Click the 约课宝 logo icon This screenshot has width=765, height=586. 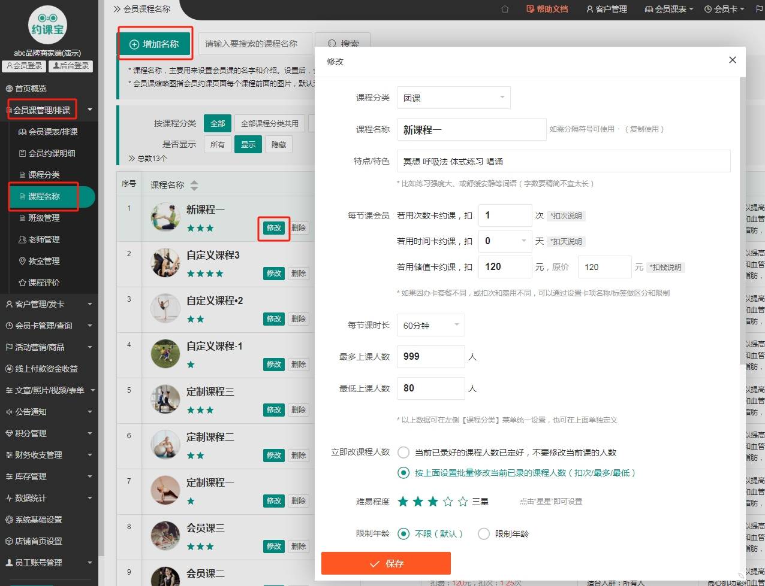47,24
